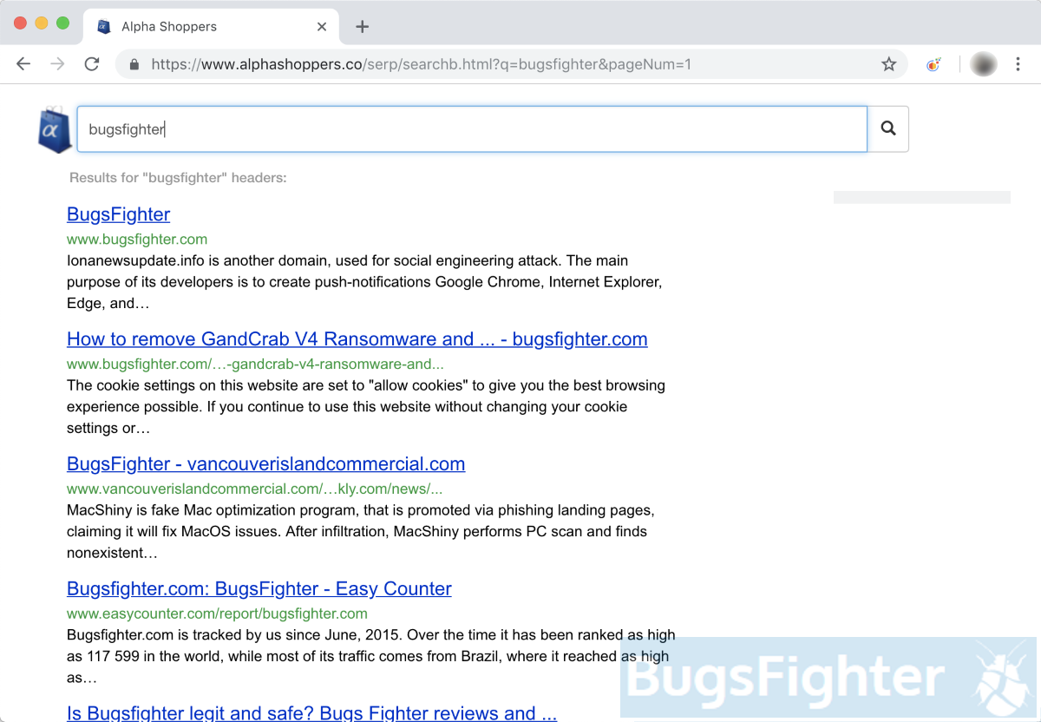
Task: Open BugsFighter - vancouverislandcommercial.com link
Action: tap(266, 464)
